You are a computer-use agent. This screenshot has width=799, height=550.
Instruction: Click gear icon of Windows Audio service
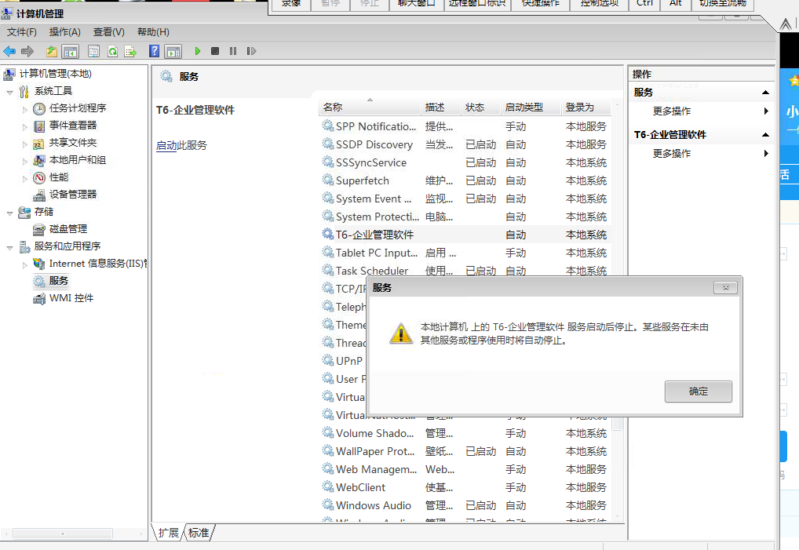327,505
